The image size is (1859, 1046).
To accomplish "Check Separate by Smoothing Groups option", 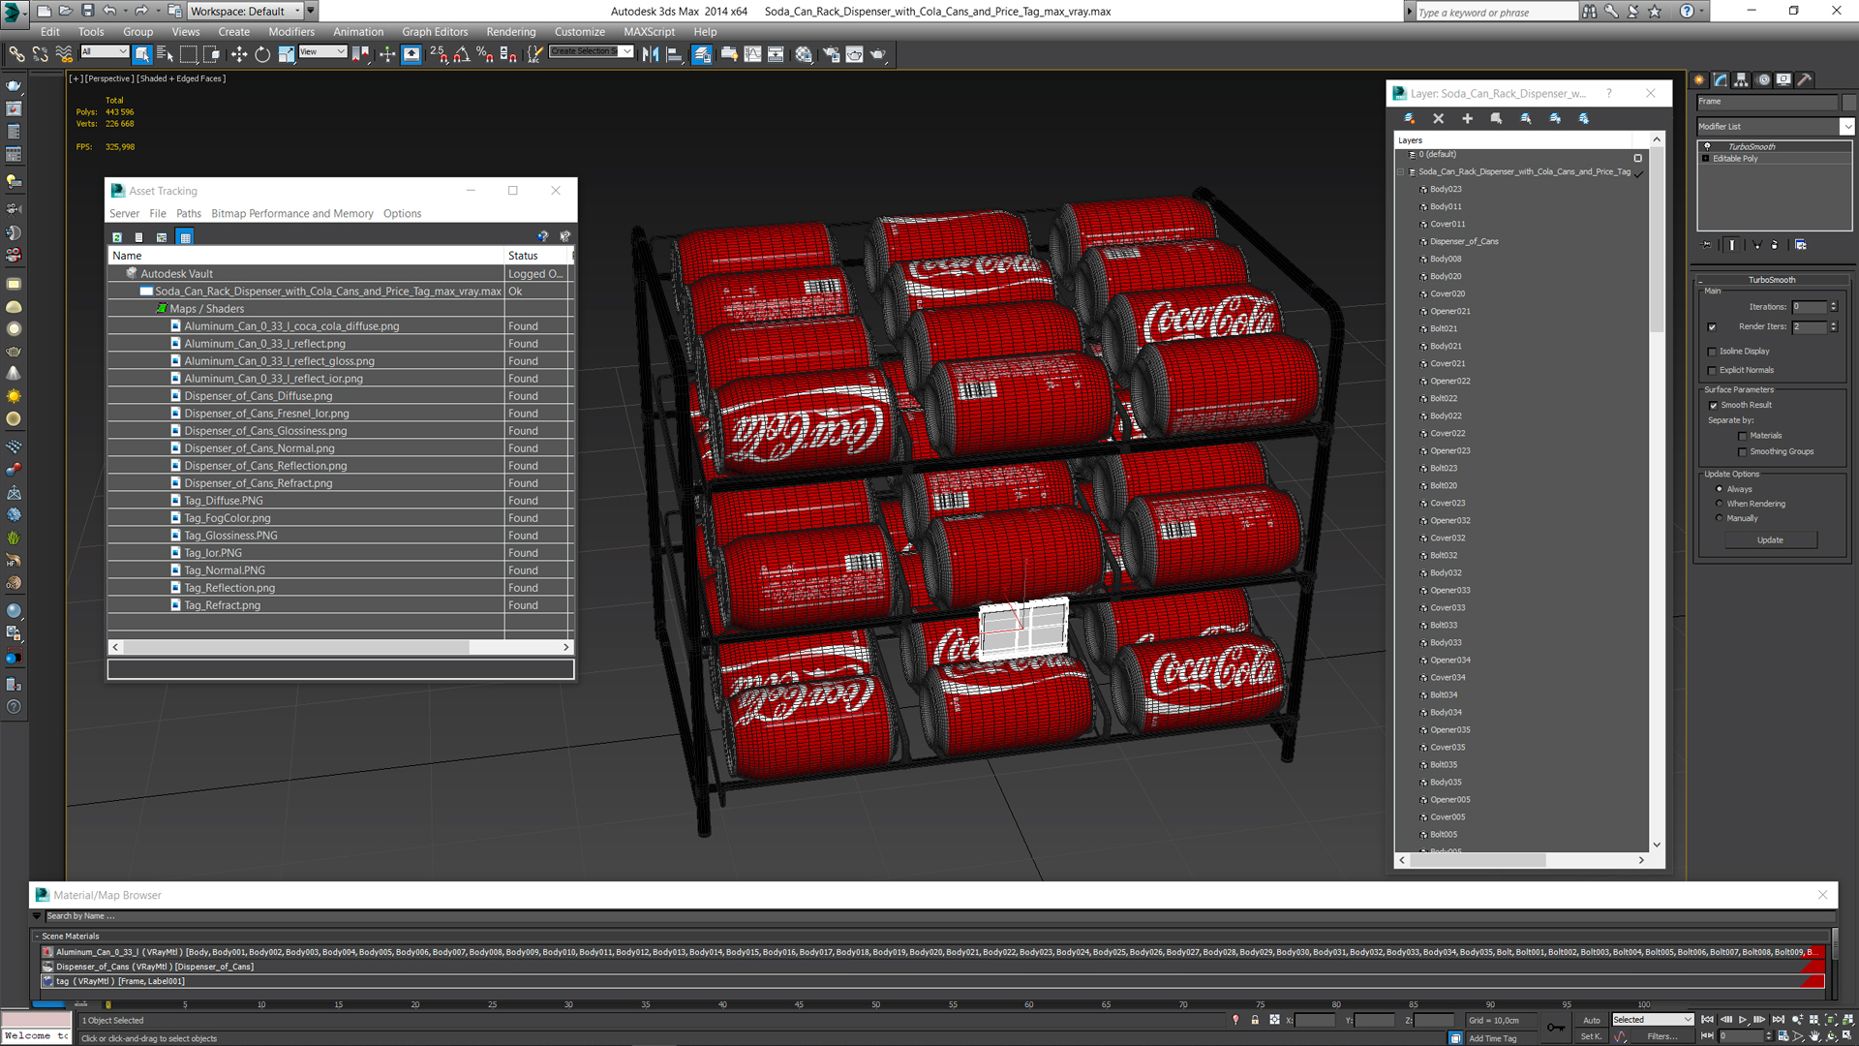I will (1743, 452).
